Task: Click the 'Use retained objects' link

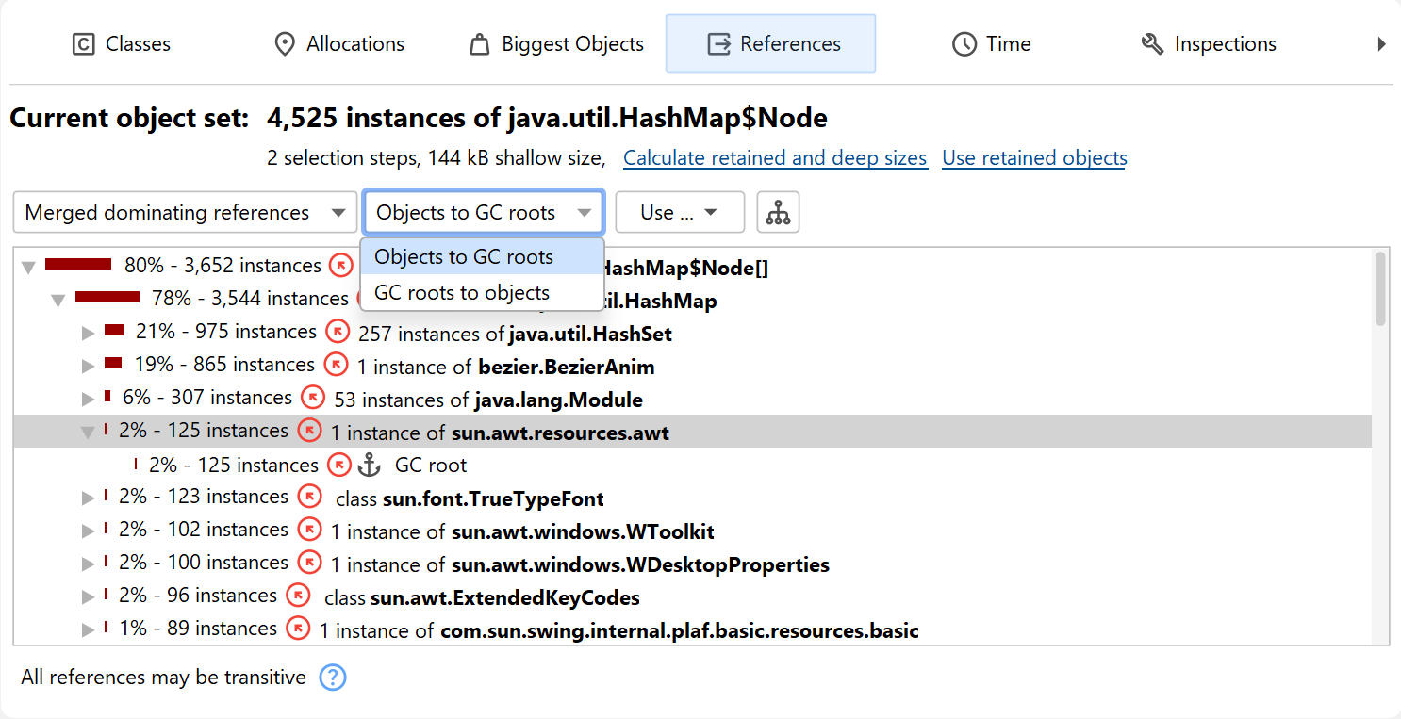Action: pos(1034,158)
